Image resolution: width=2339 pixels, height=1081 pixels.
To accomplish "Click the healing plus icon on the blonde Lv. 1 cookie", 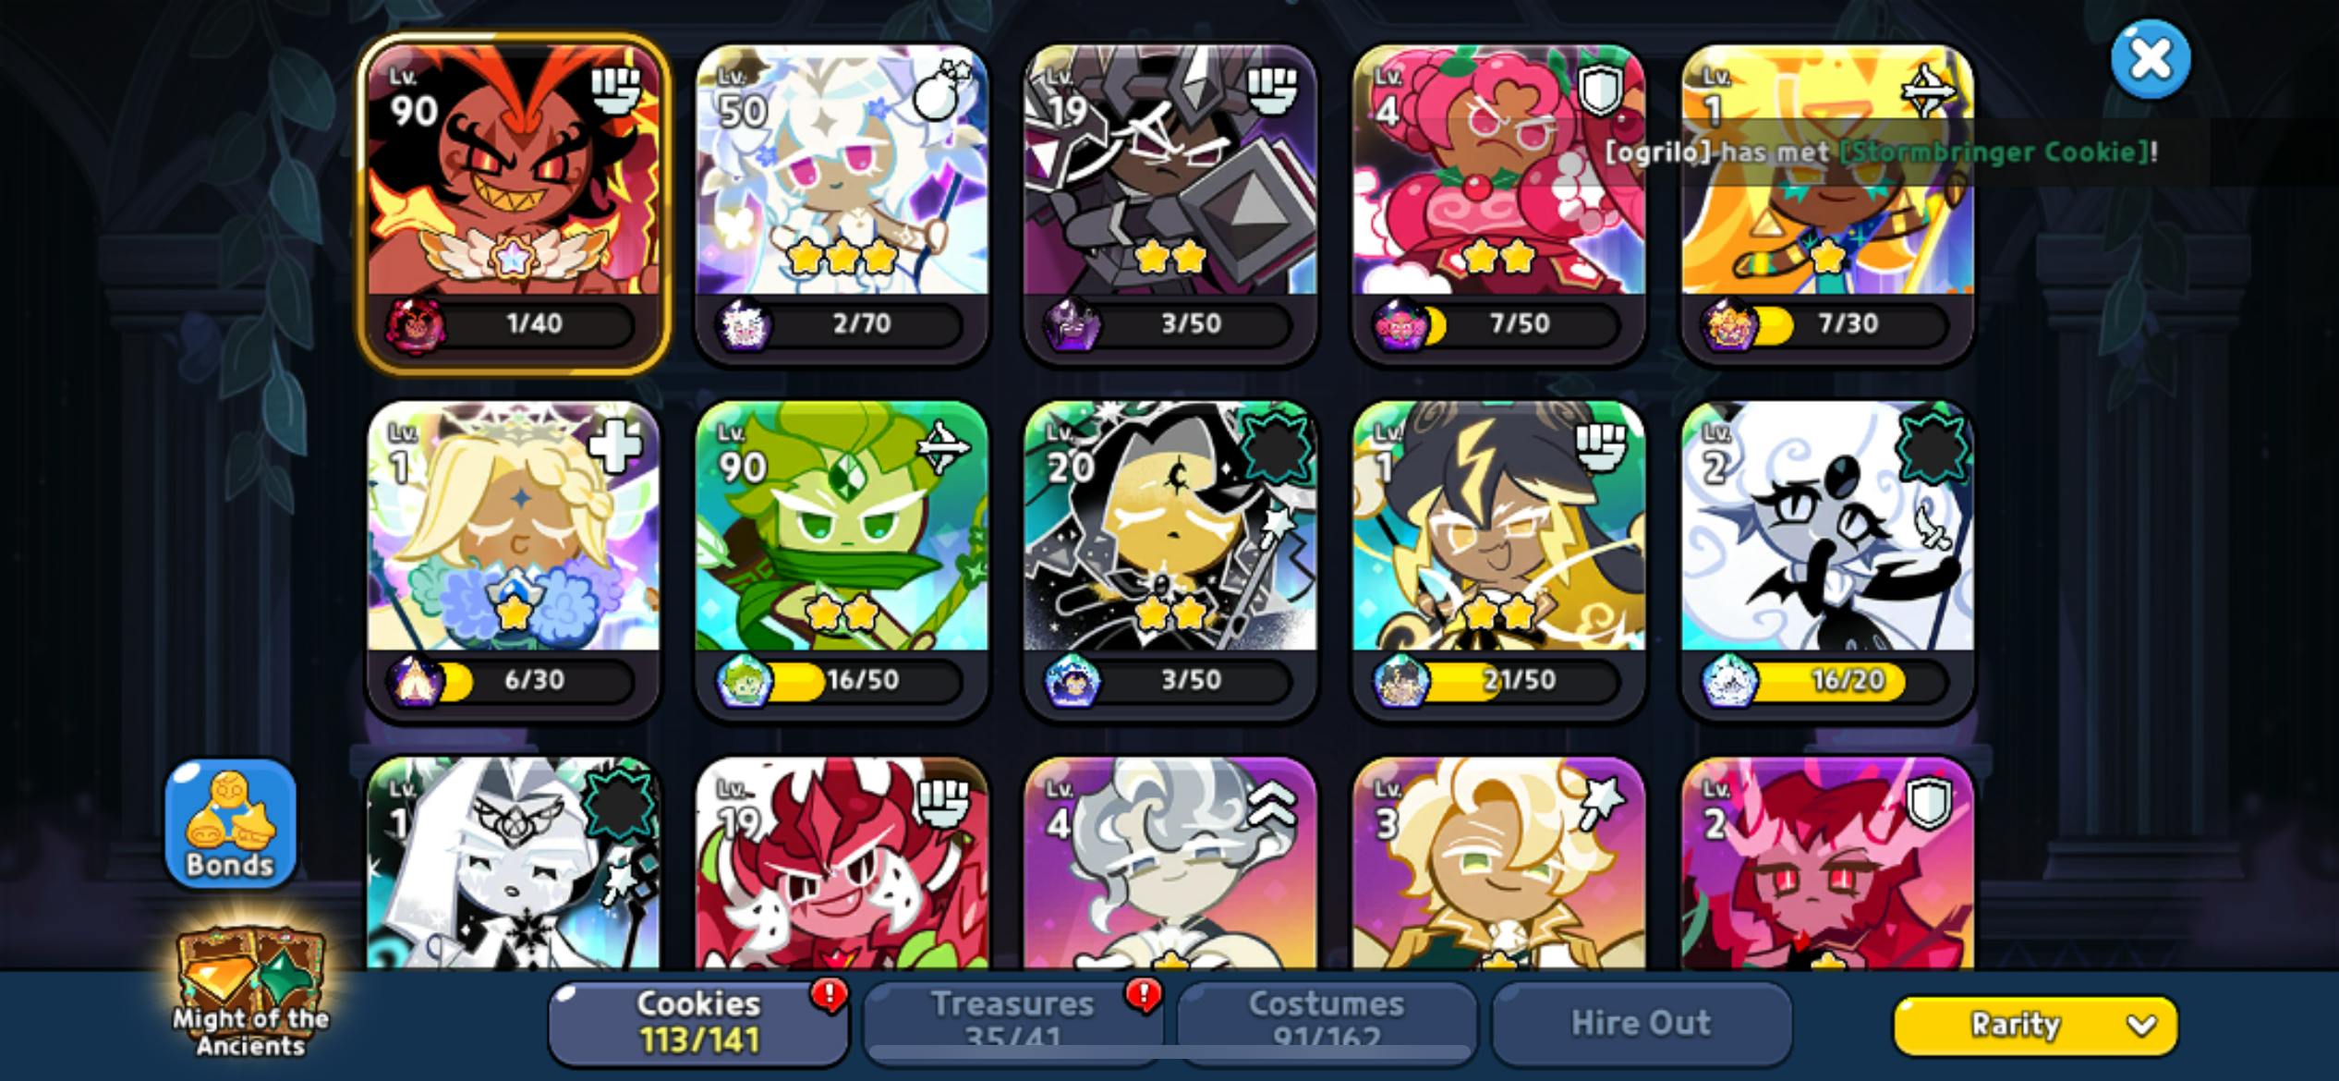I will tap(614, 447).
